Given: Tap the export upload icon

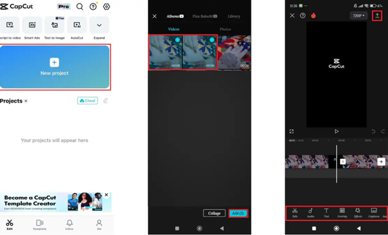Looking at the screenshot, I should [x=377, y=15].
